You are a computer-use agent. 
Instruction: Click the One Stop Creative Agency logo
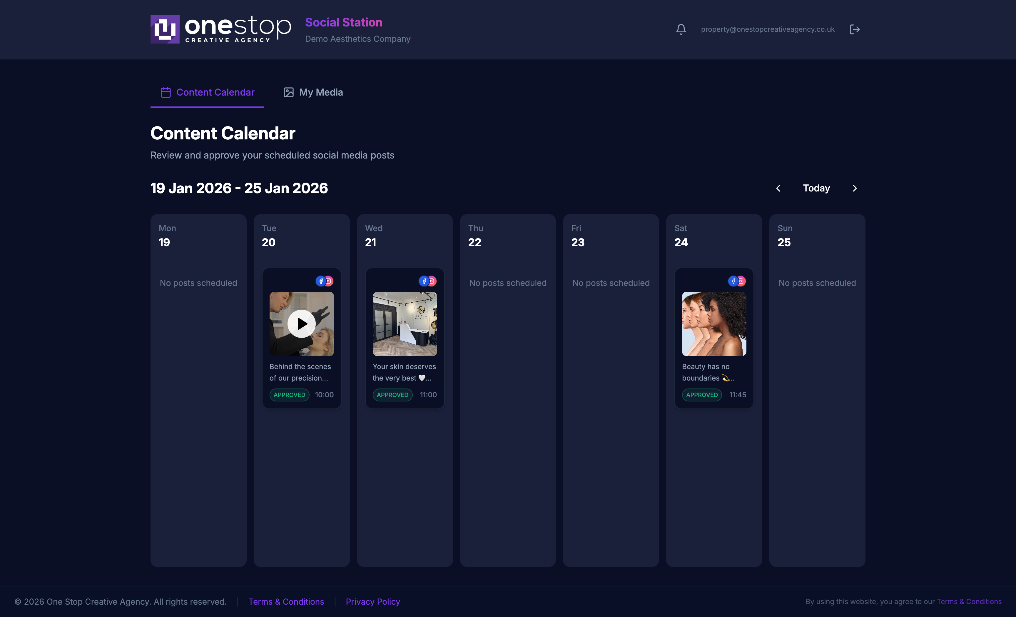[x=220, y=29]
